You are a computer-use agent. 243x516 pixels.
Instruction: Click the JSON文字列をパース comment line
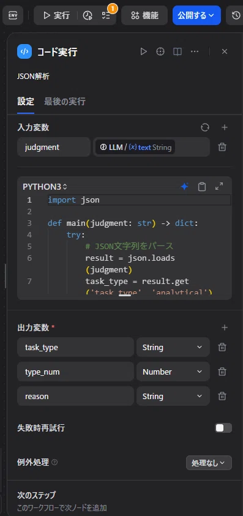click(129, 246)
